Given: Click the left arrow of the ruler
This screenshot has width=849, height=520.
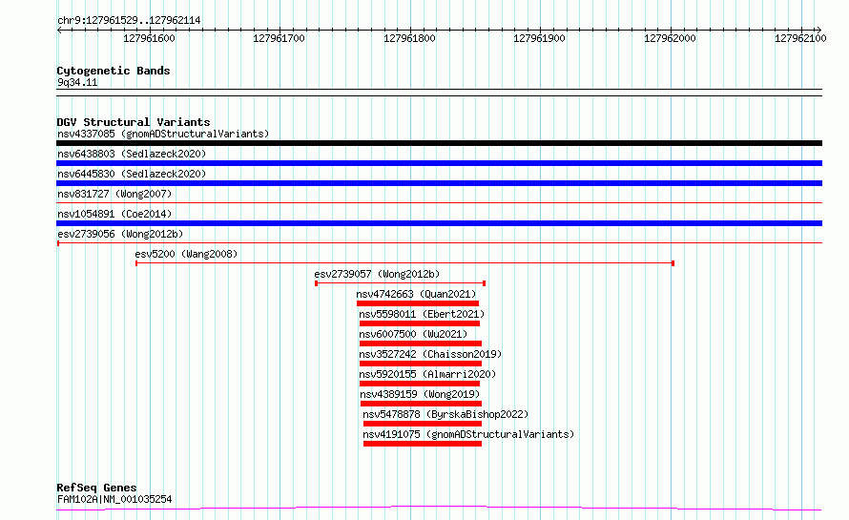Looking at the screenshot, I should pos(59,30).
